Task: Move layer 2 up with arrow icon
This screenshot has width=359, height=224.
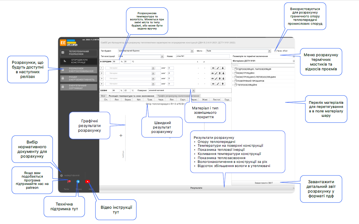Action: pyautogui.click(x=220, y=73)
